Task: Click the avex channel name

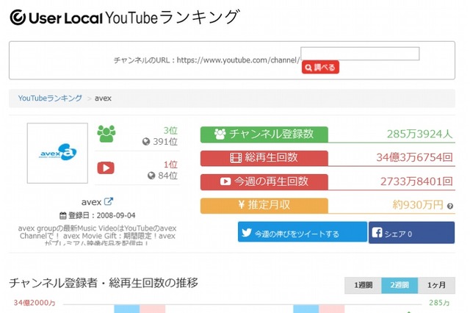Action: (91, 202)
